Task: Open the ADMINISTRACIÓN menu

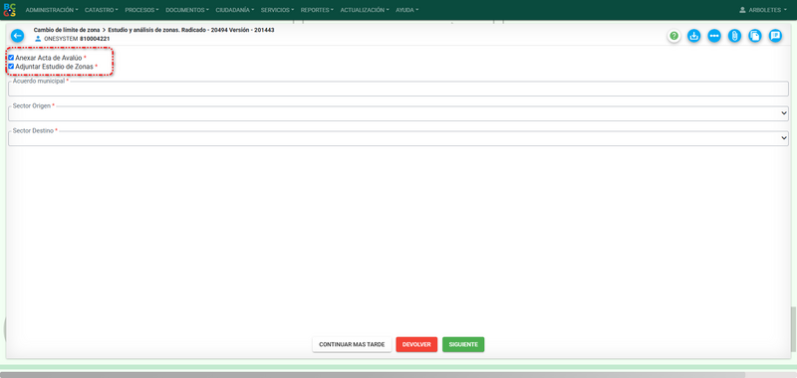Action: pyautogui.click(x=52, y=10)
